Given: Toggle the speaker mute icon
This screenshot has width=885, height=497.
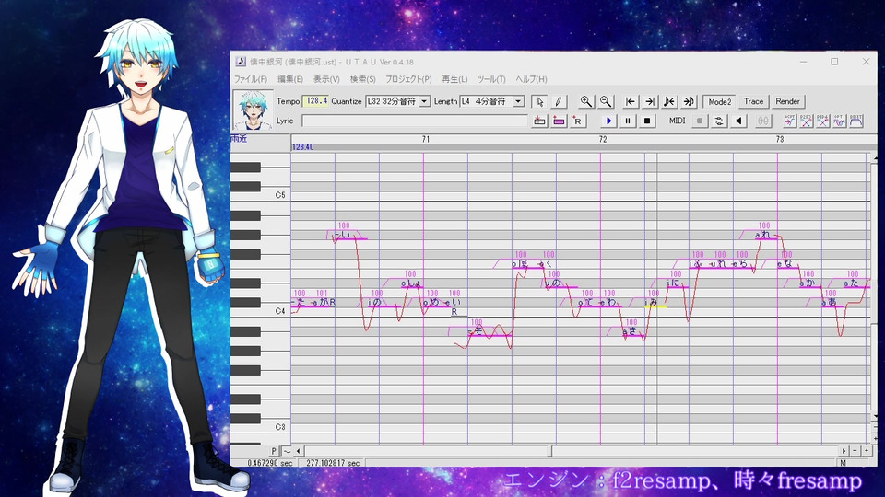Looking at the screenshot, I should click(x=738, y=121).
